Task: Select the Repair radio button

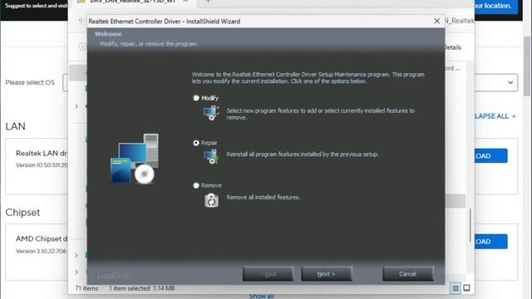Action: click(x=196, y=143)
